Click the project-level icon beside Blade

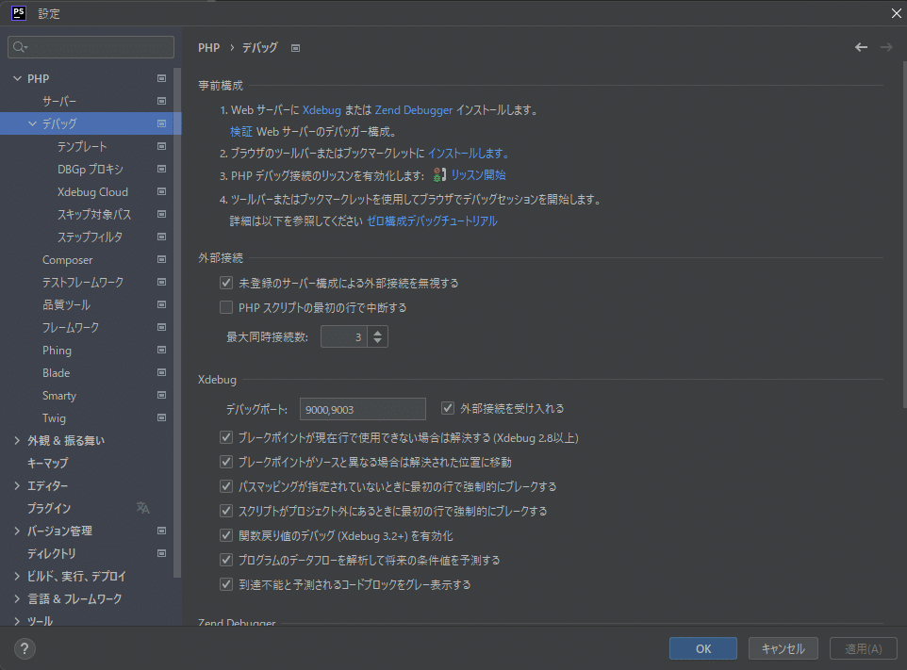(x=162, y=372)
